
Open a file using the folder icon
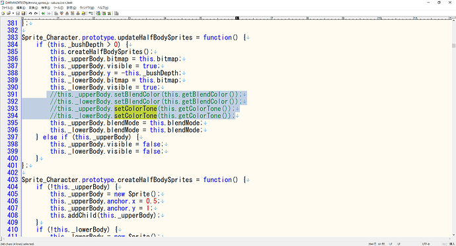[x=9, y=13]
